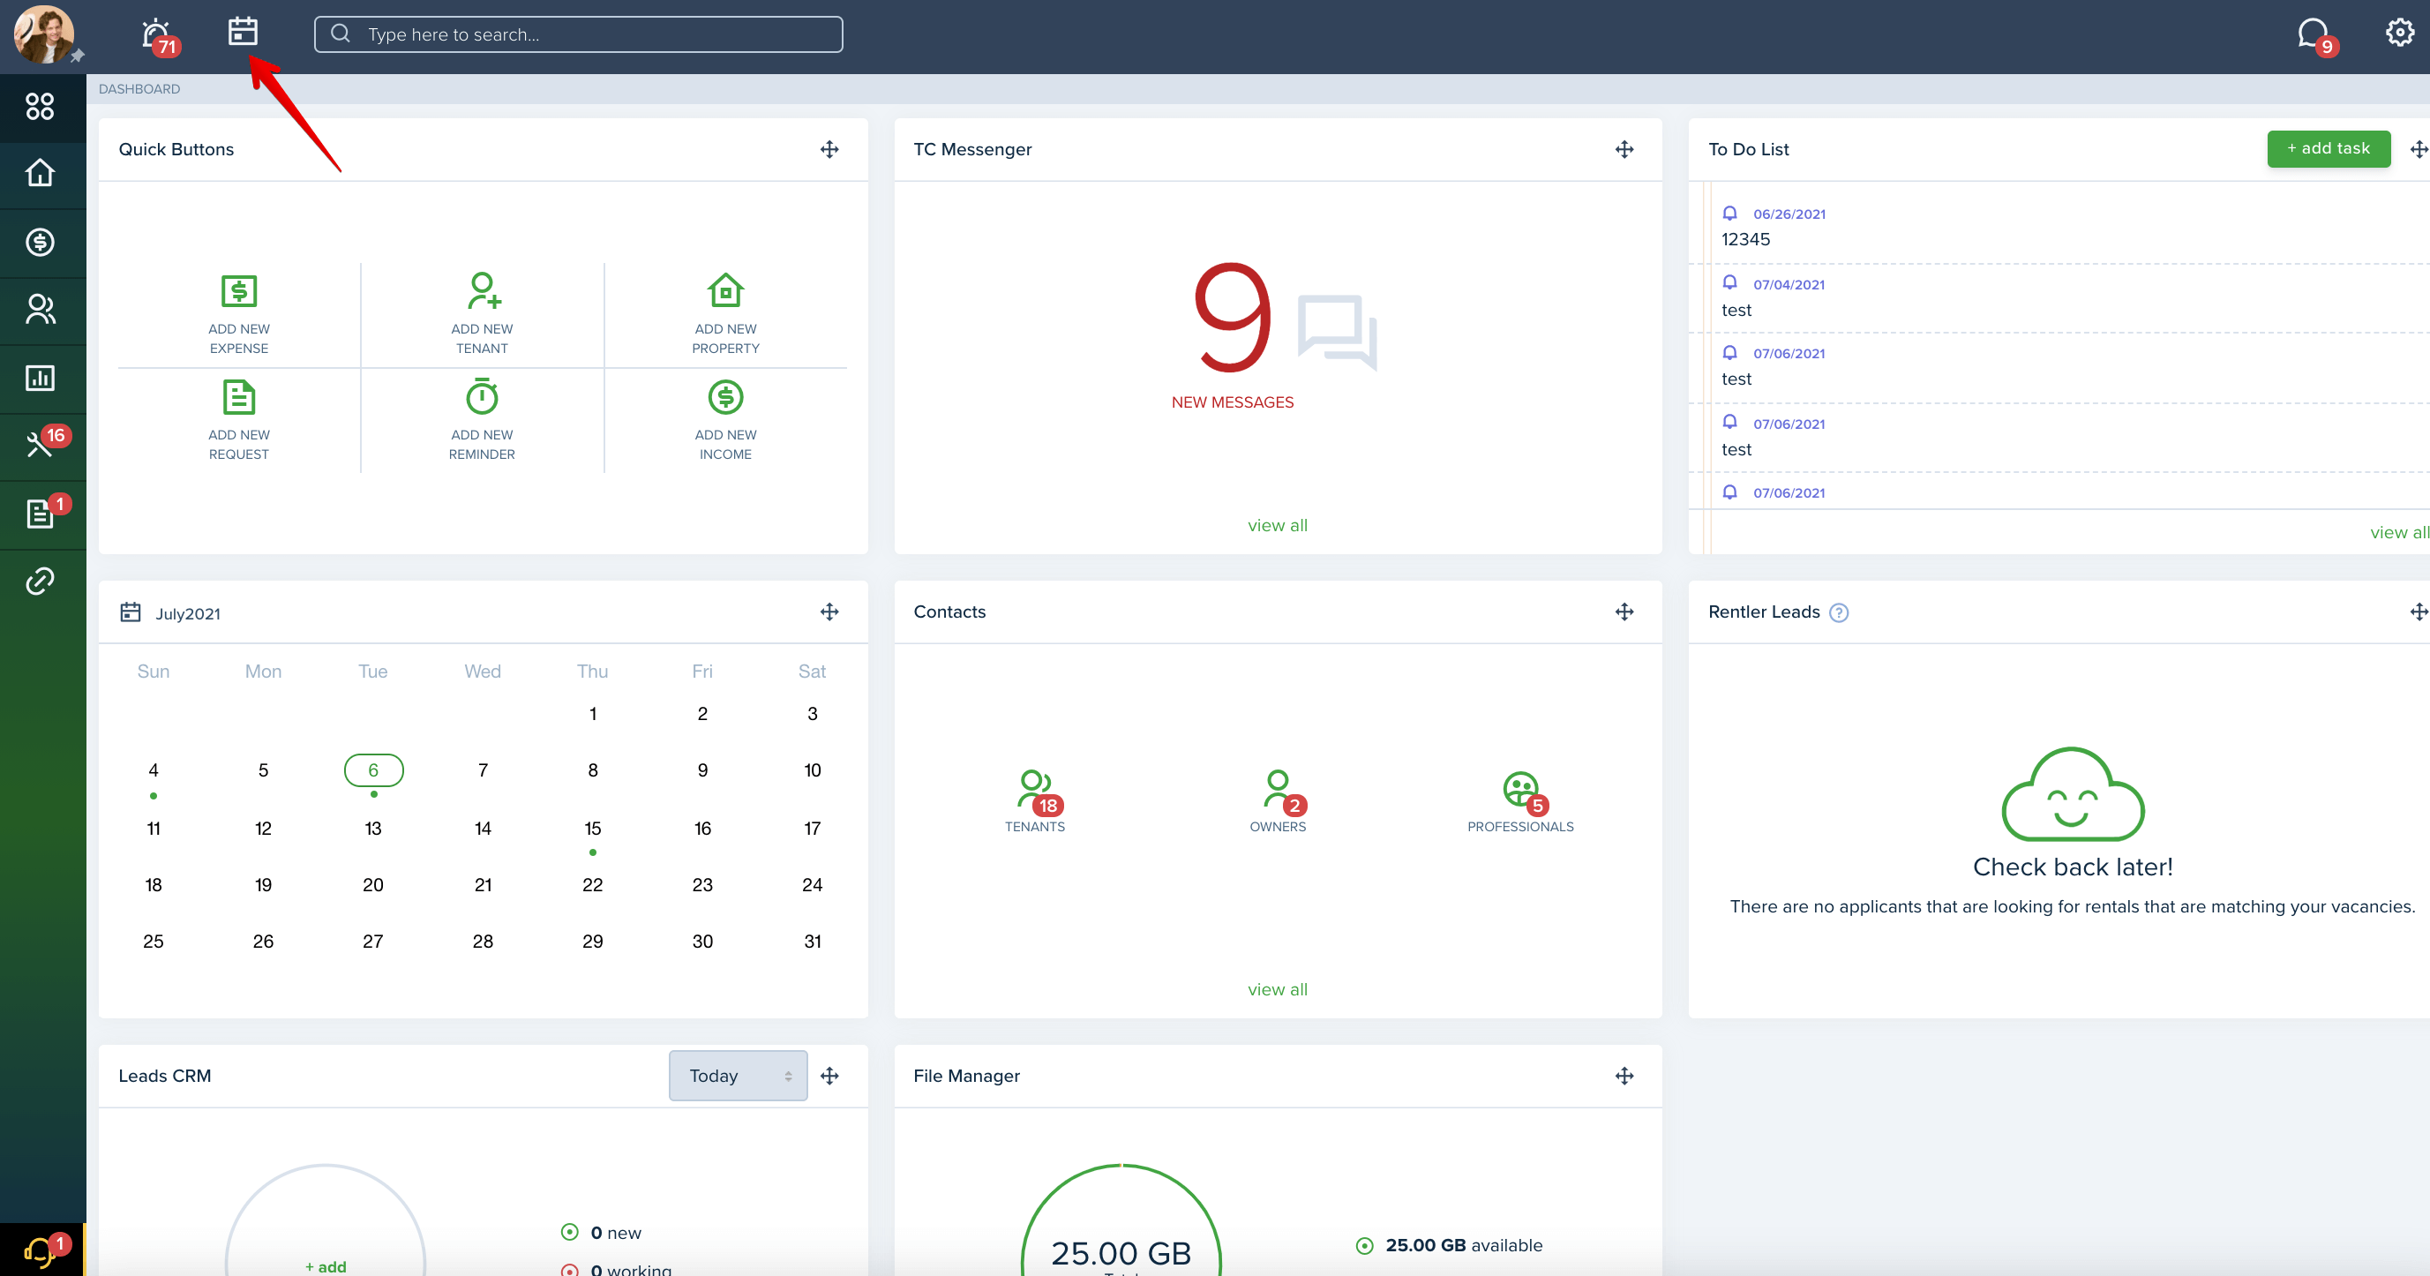Click 'view all' in TC Messenger
The width and height of the screenshot is (2430, 1276).
[1278, 525]
